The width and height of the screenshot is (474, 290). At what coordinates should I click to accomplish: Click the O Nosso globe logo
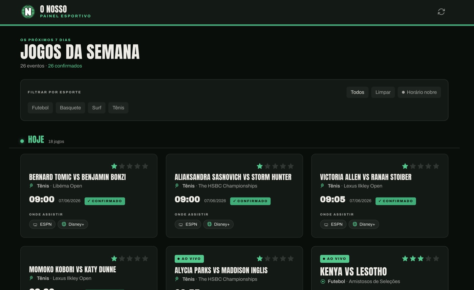pos(28,12)
